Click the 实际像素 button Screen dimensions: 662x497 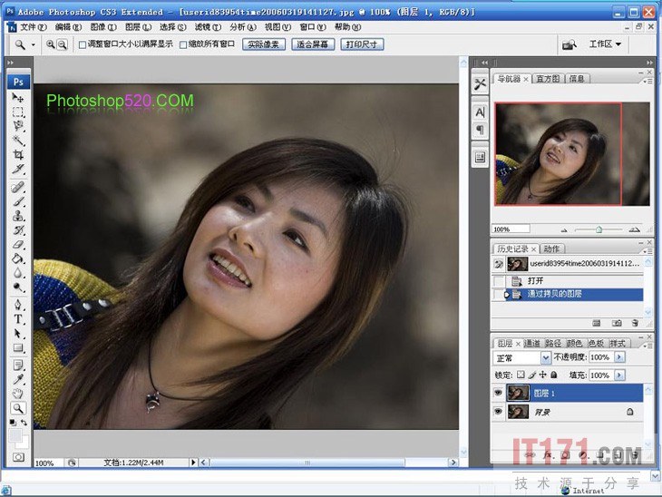click(264, 44)
